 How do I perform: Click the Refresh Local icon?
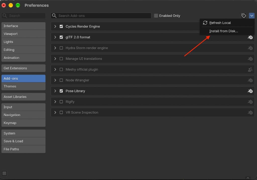205,23
